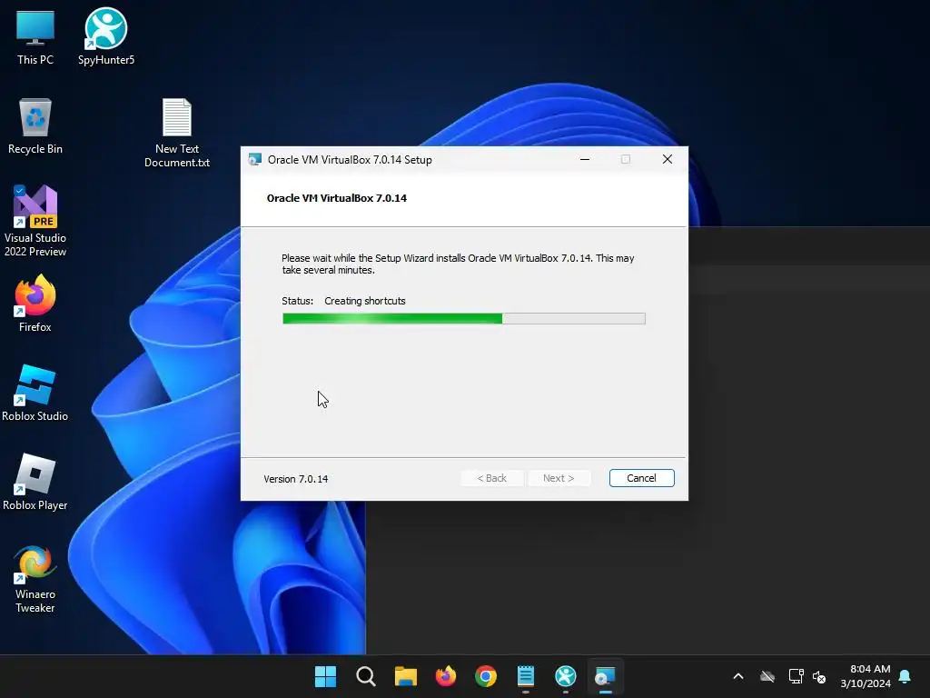Launch Google Chrome from the taskbar
Image resolution: width=930 pixels, height=698 pixels.
(x=486, y=676)
